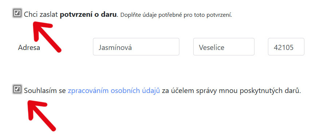Screen dimensions: 323x136
Task: Select the city field containing 'Veselice'
Action: tap(224, 47)
